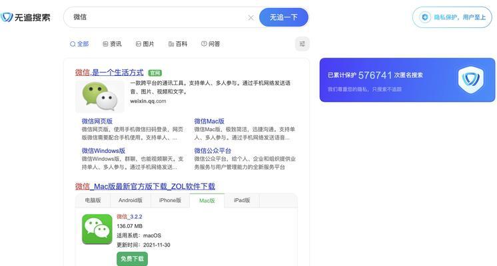The height and width of the screenshot is (266, 497).
Task: Click the 微信网页版 description snippet
Action: [x=133, y=134]
